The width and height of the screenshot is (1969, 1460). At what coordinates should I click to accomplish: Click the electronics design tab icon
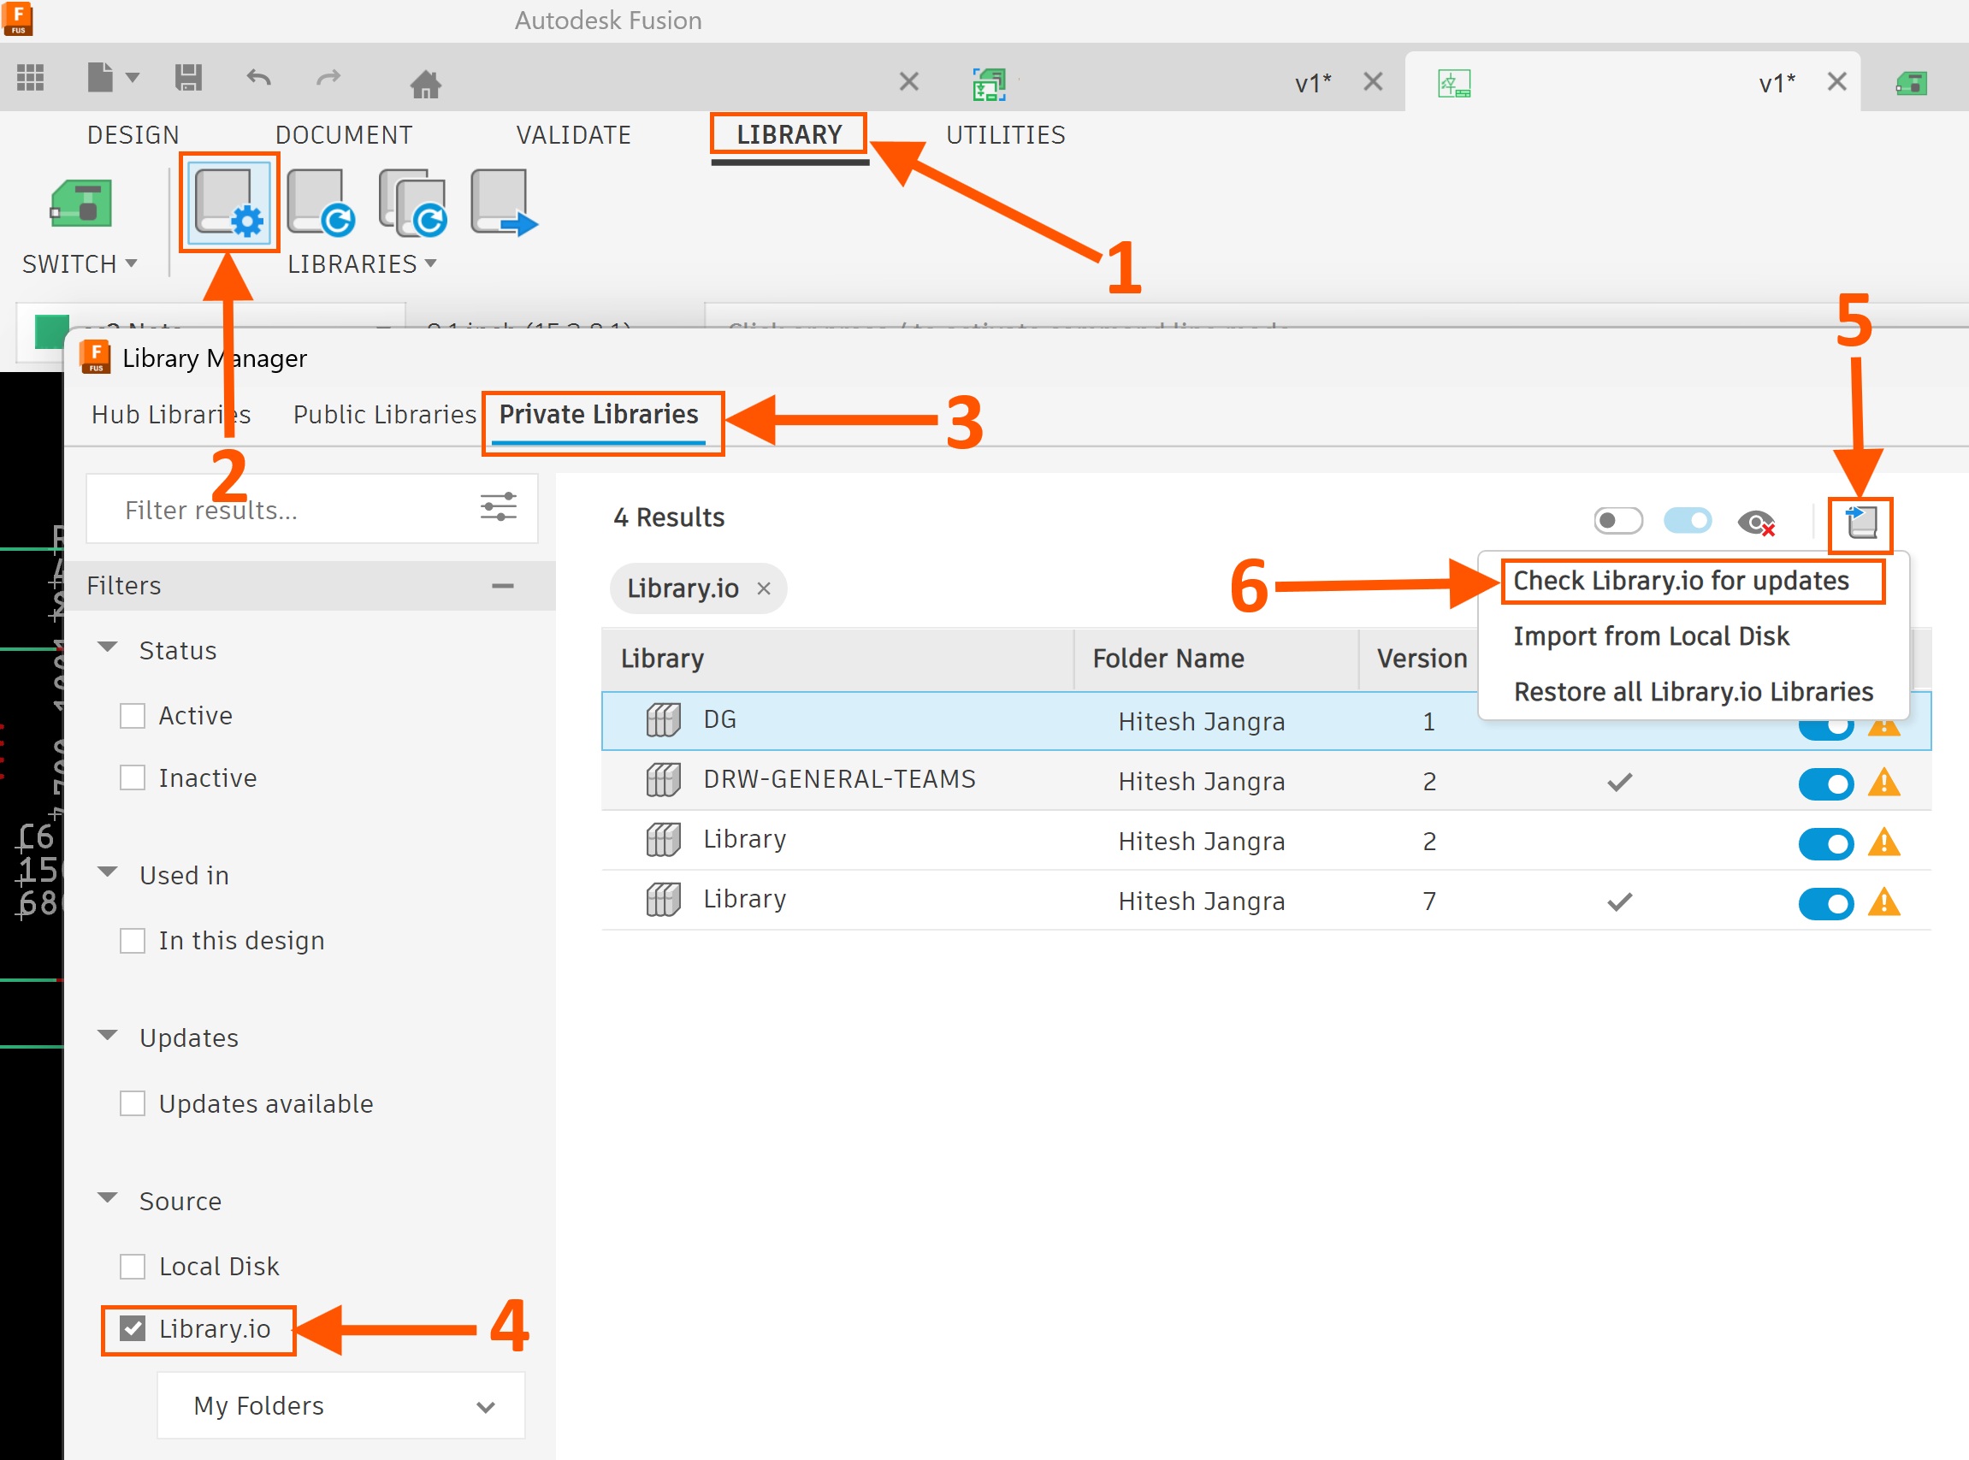coord(989,83)
